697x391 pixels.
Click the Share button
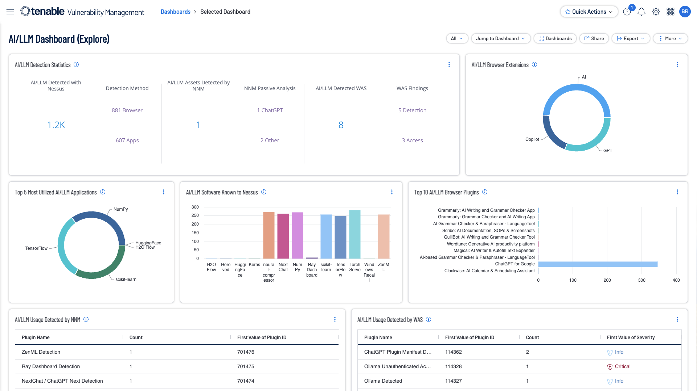594,39
